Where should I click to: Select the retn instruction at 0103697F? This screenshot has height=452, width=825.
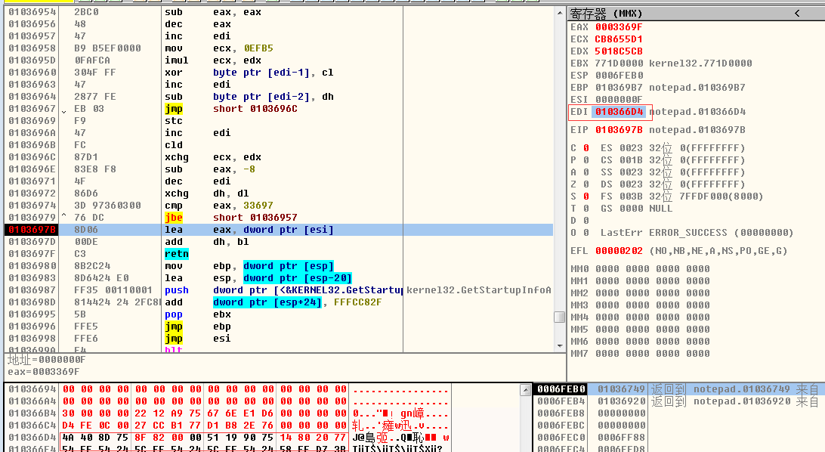pos(176,254)
